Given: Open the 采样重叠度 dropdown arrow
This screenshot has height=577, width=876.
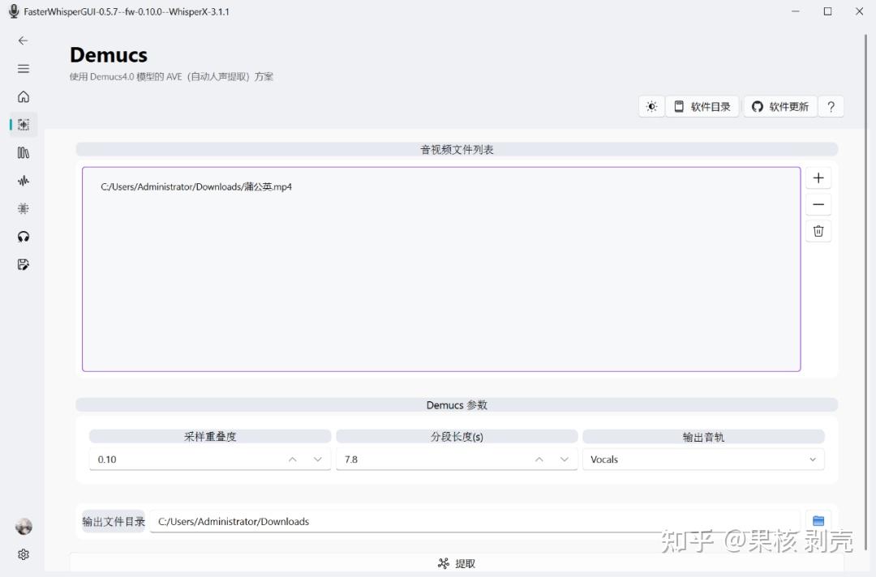Looking at the screenshot, I should tap(318, 459).
